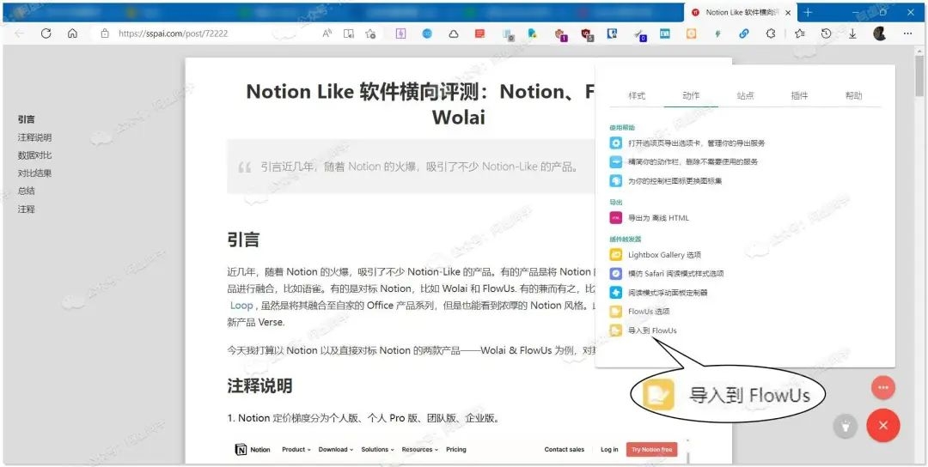Click 导入到 FlowUs in the plugin list
Screen dimensions: 928x467
tap(644, 331)
